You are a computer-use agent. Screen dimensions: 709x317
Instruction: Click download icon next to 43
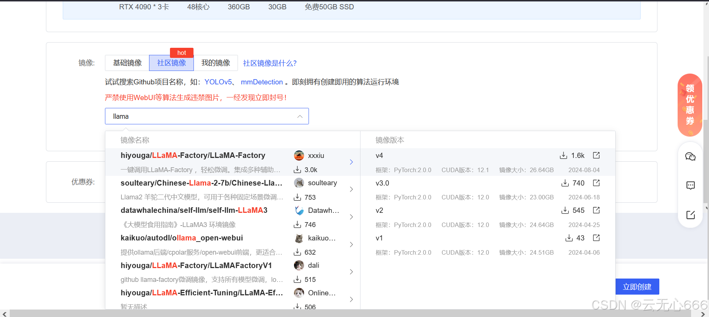(x=569, y=238)
